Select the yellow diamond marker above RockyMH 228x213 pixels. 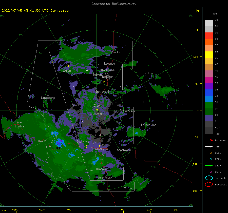point(68,66)
